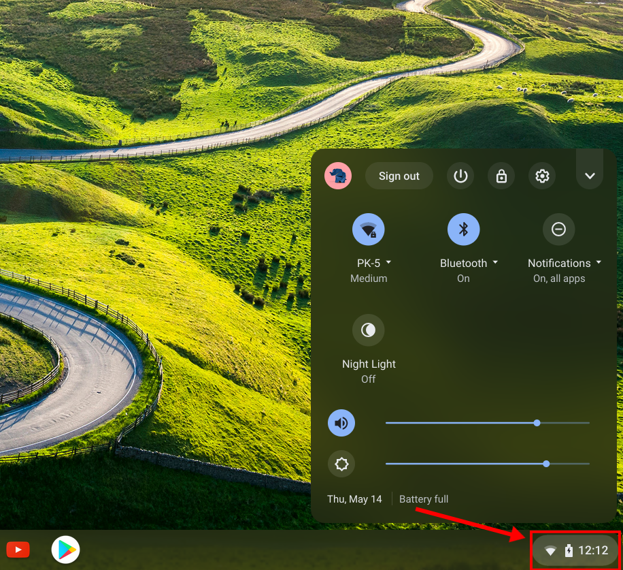Click the brightness slider handle
The width and height of the screenshot is (623, 570).
[546, 464]
